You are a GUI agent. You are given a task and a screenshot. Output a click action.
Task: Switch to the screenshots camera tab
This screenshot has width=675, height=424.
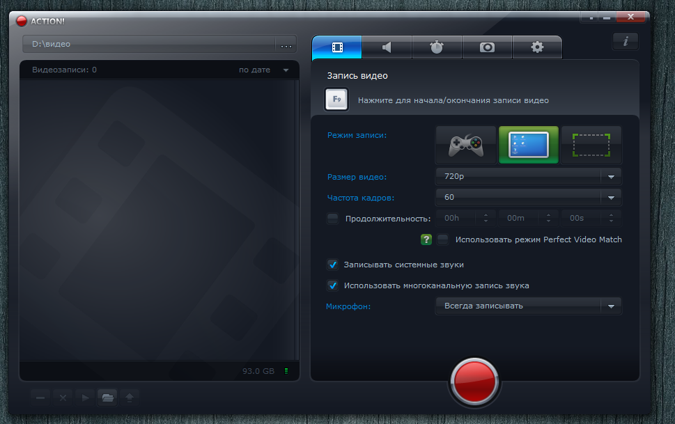click(487, 47)
